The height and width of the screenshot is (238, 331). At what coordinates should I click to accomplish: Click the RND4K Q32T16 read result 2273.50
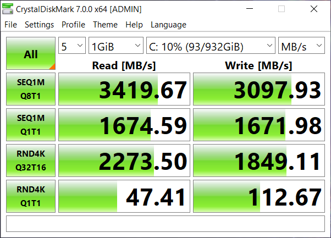(124, 160)
